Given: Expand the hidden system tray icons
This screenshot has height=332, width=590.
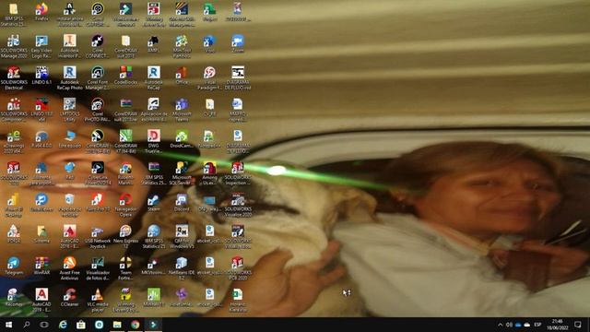Looking at the screenshot, I should click(500, 325).
